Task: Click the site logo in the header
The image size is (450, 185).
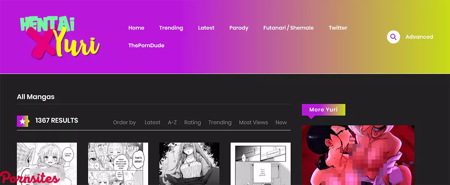Action: (59, 36)
